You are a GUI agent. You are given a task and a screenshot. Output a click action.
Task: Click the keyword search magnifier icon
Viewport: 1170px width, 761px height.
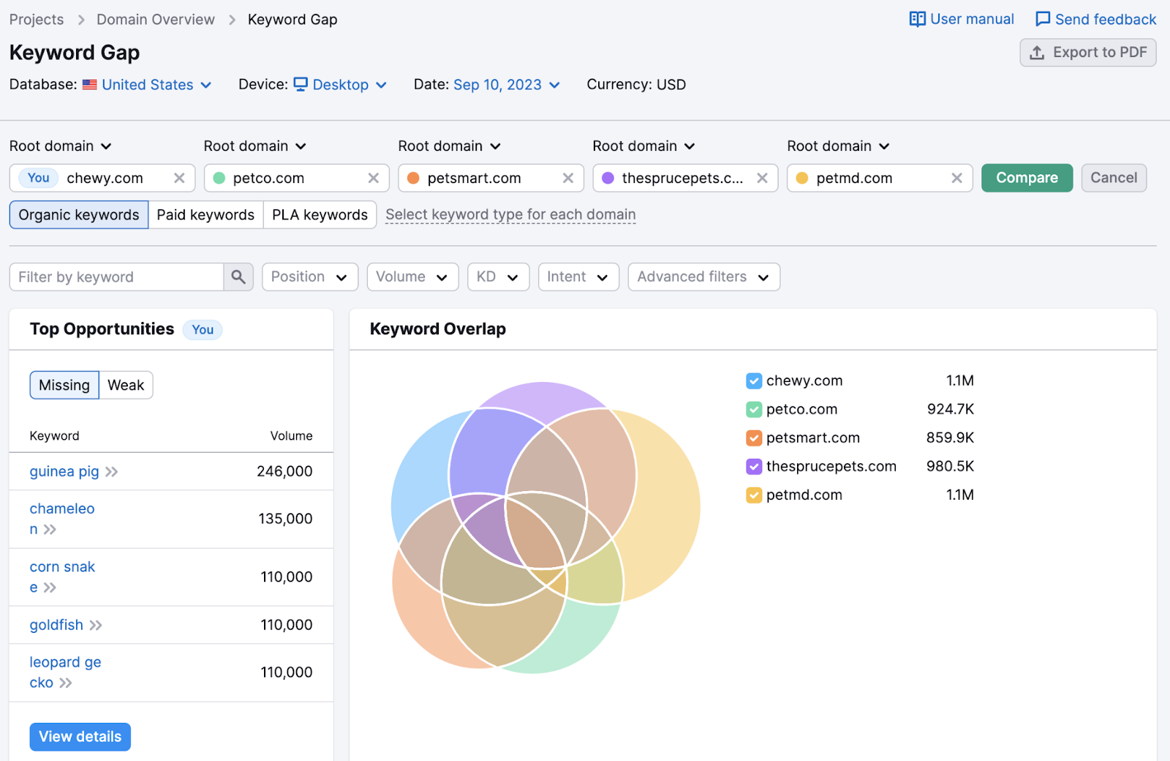[x=238, y=277]
